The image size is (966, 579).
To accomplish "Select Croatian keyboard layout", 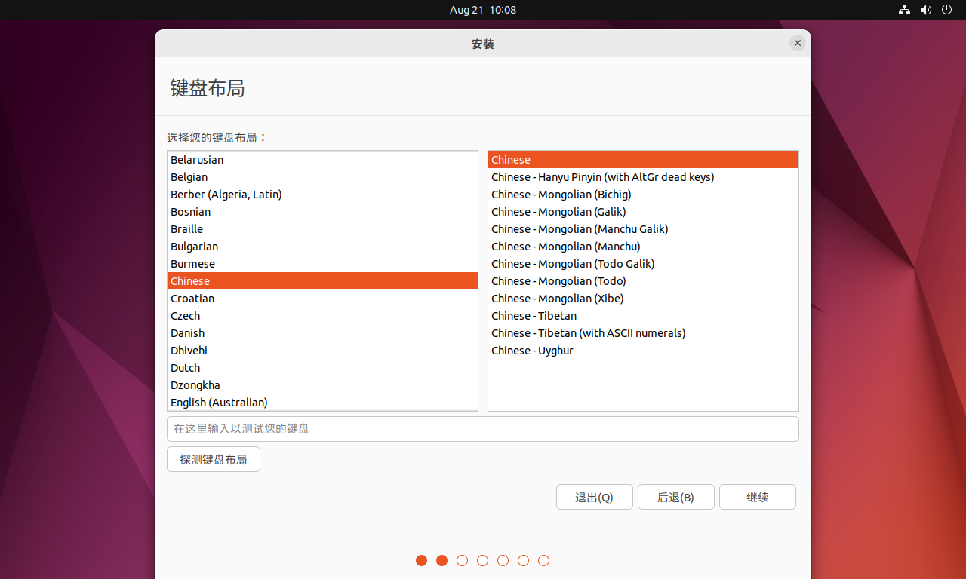I will tap(192, 298).
